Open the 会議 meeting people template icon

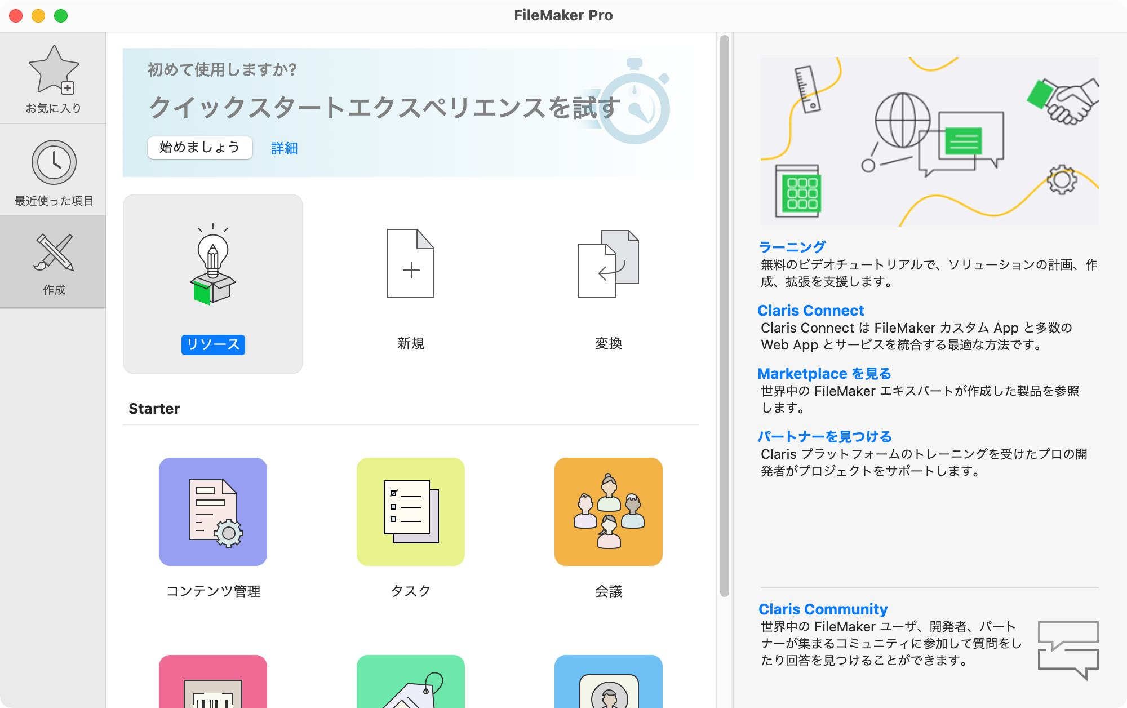pos(609,512)
